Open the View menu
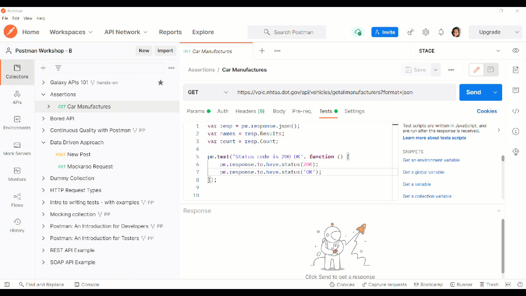The width and height of the screenshot is (526, 296). click(28, 18)
